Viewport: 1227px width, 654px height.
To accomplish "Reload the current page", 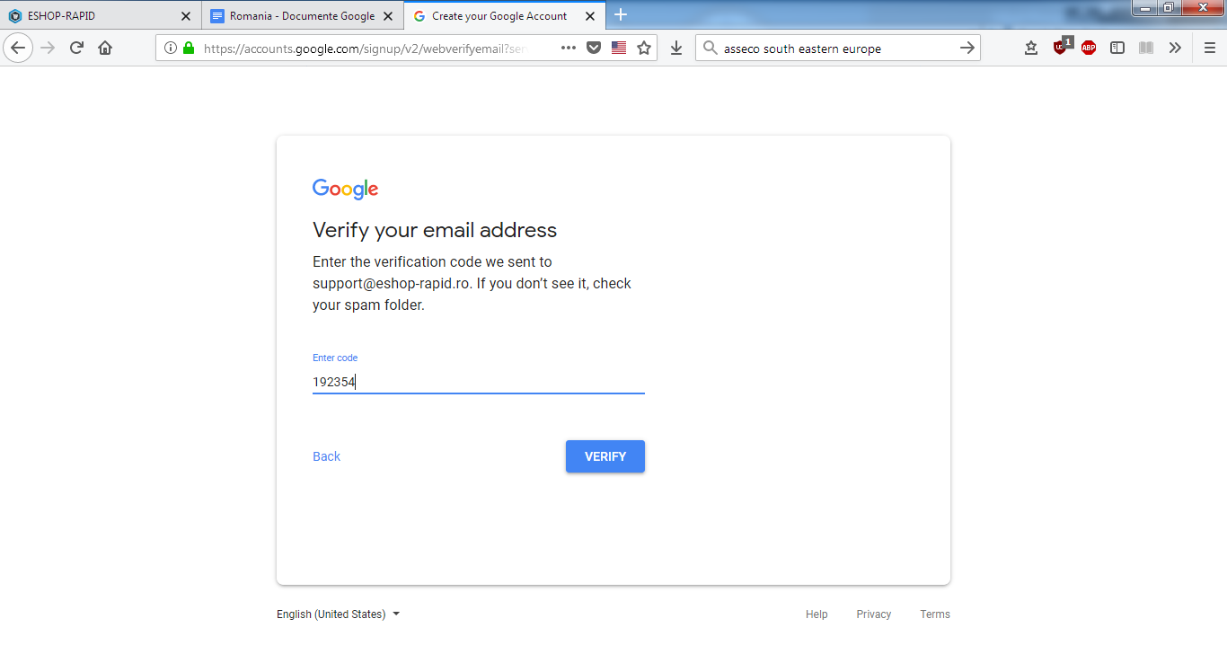I will pos(76,48).
